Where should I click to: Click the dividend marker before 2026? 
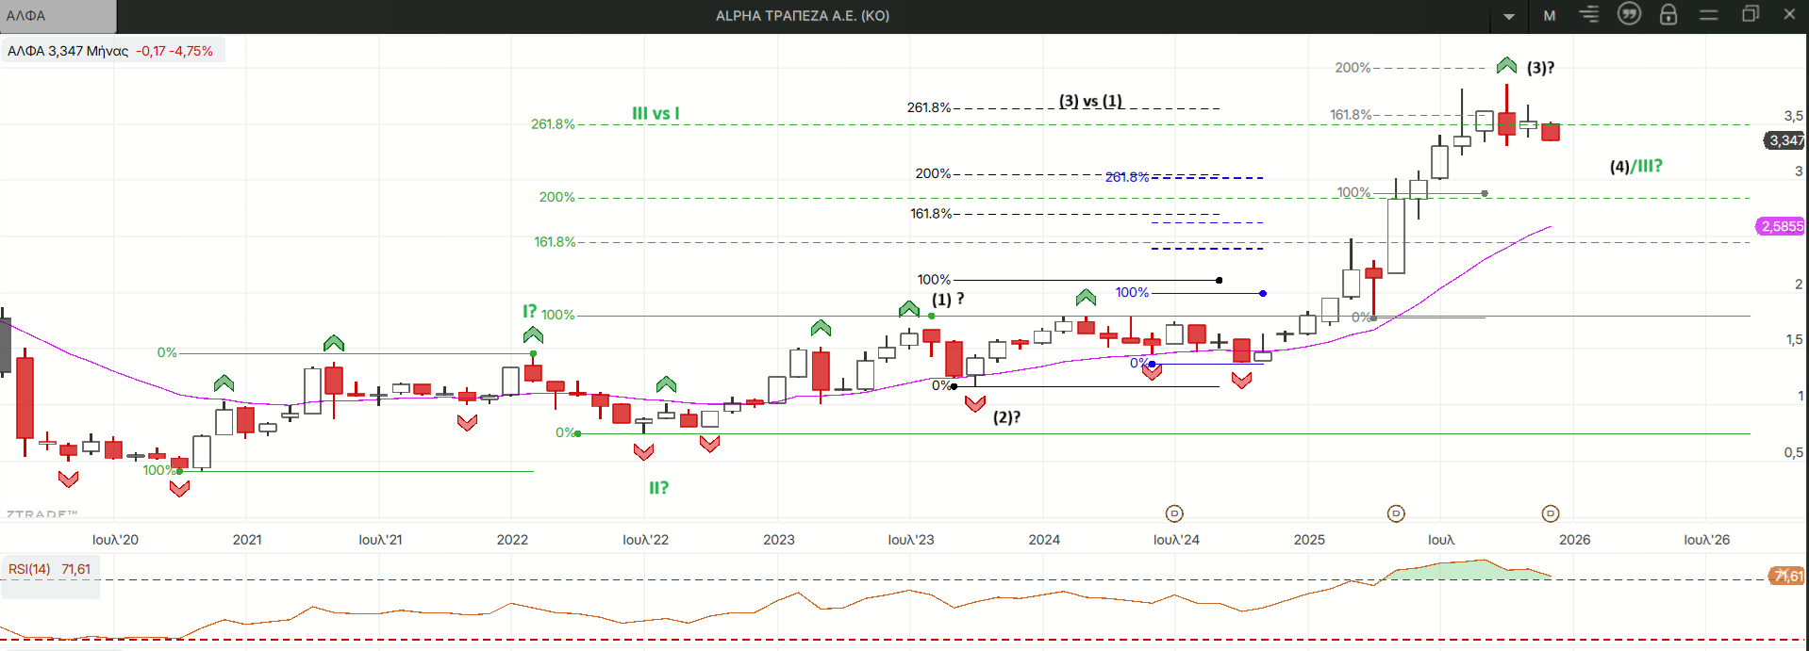[1551, 513]
